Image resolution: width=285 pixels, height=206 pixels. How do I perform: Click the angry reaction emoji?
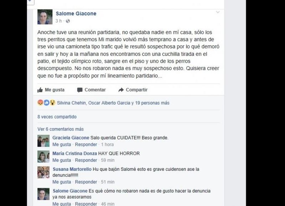[40, 103]
